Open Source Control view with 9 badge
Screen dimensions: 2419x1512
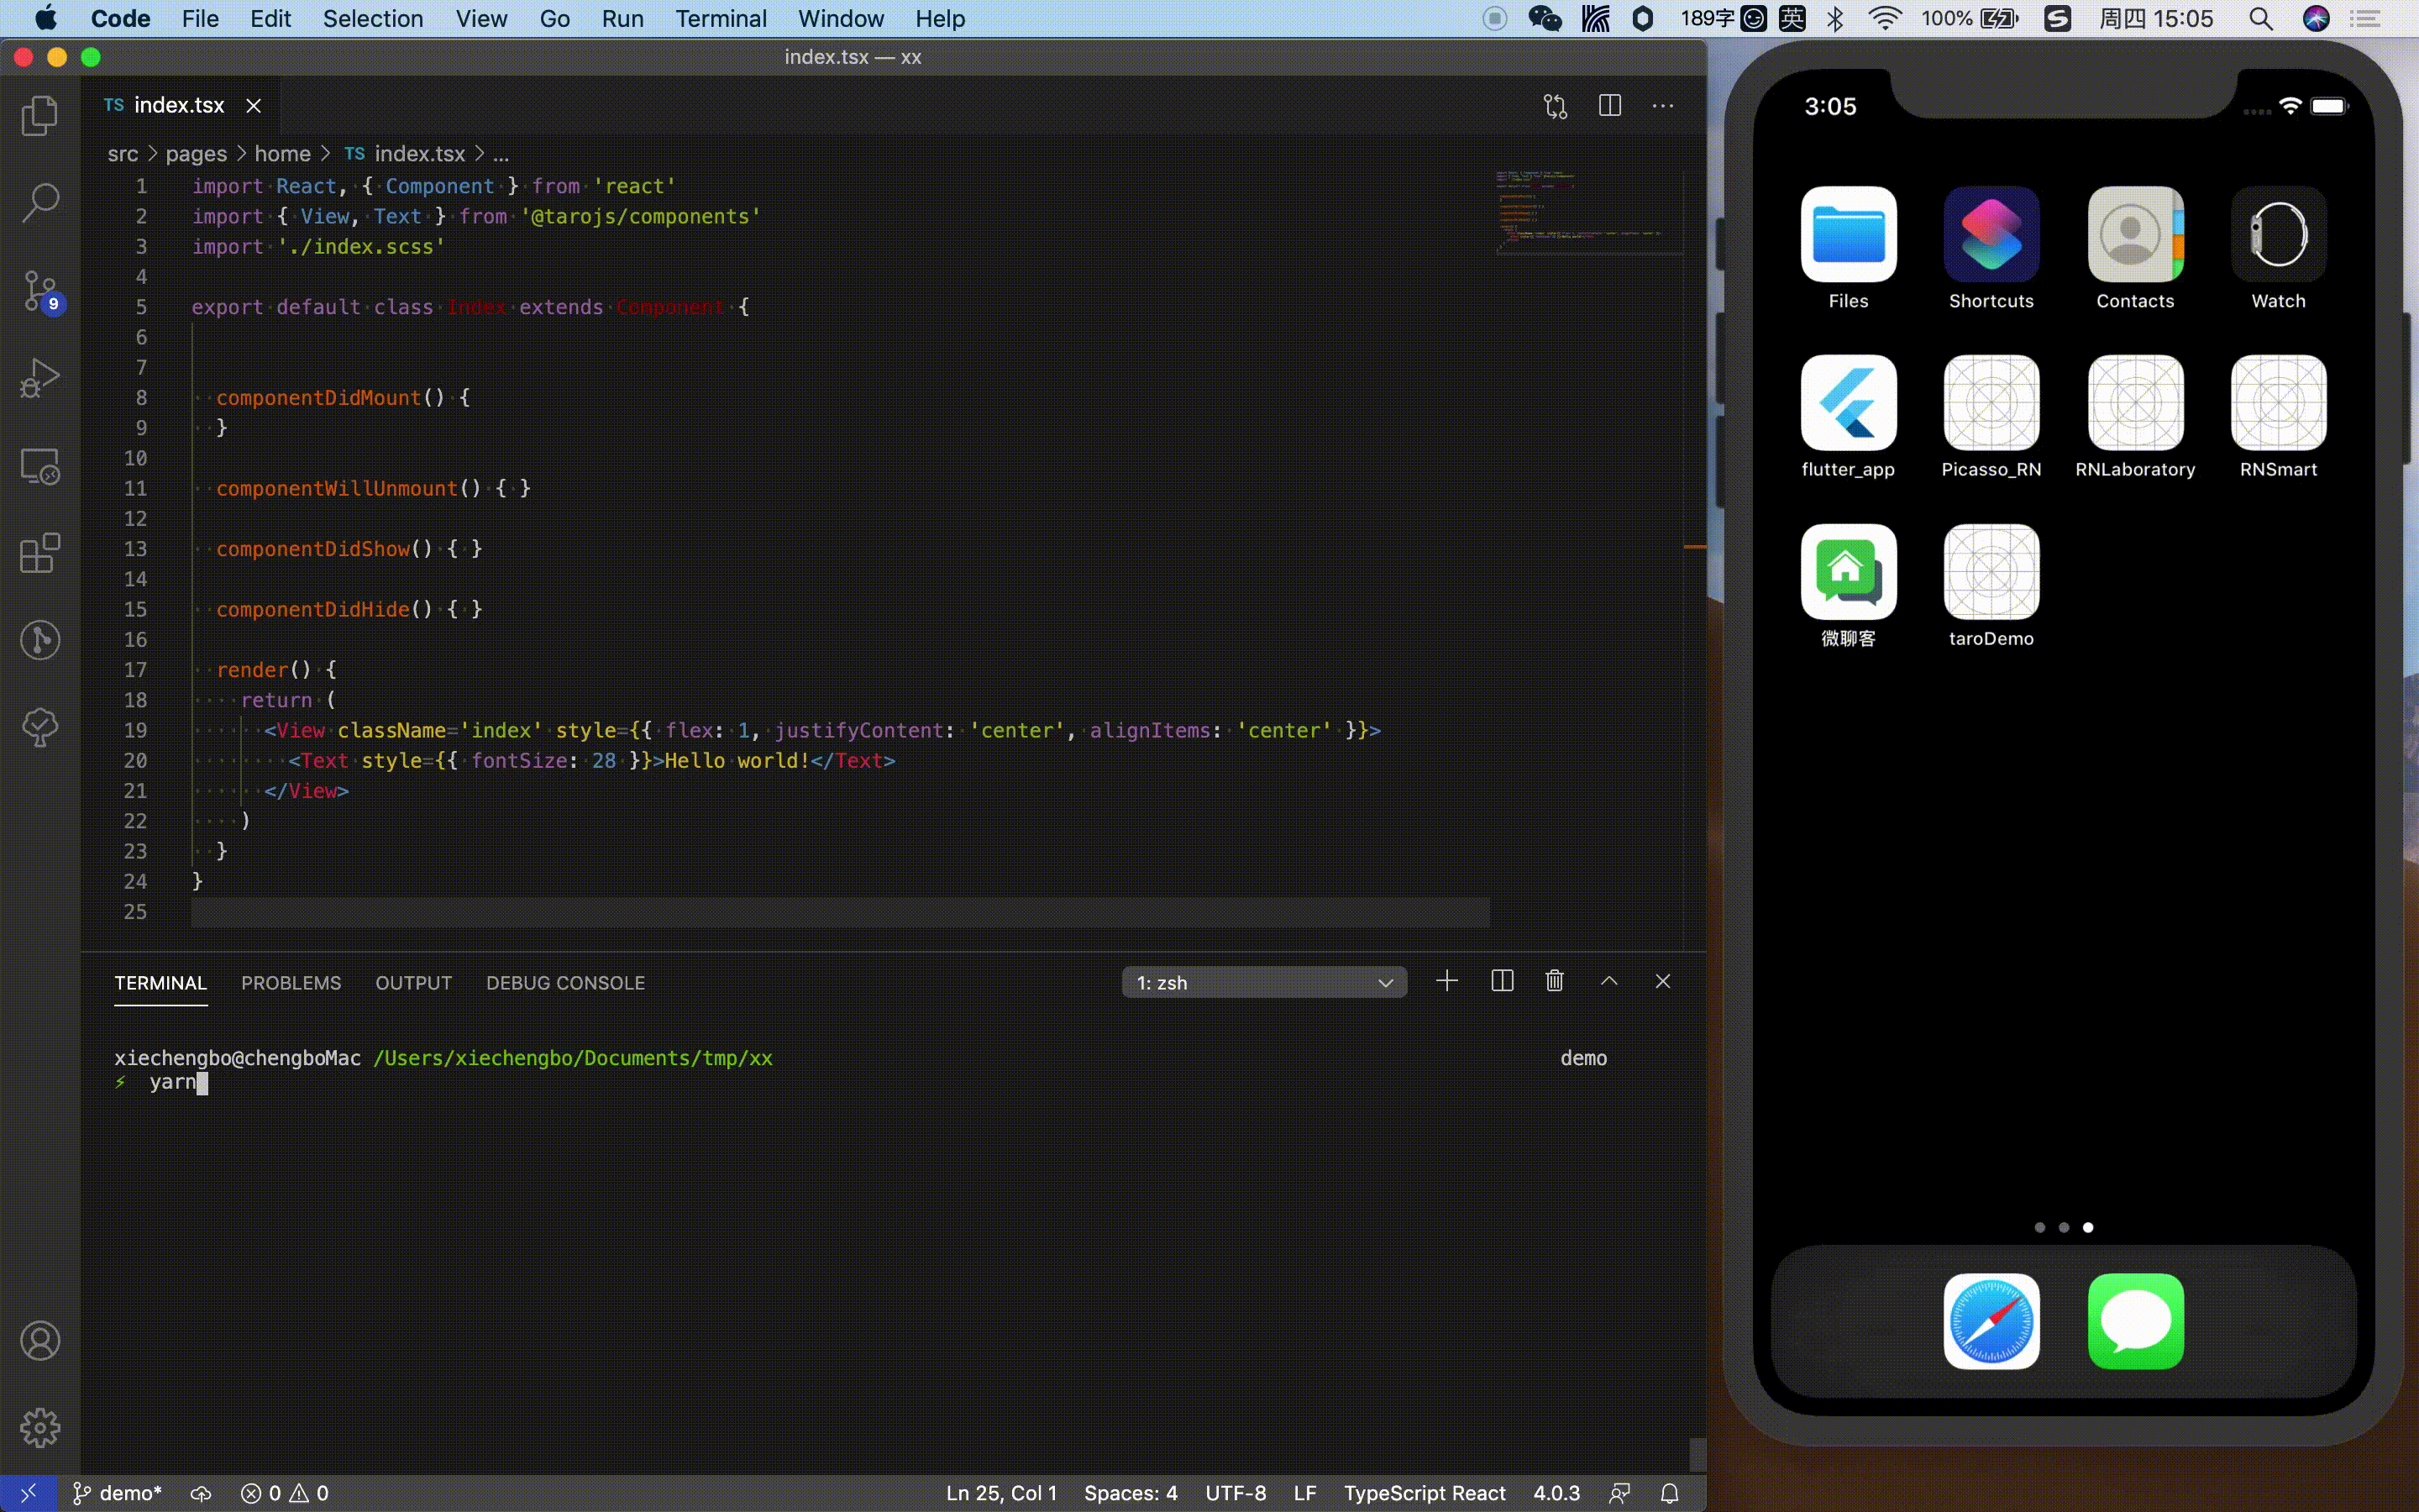[x=40, y=291]
